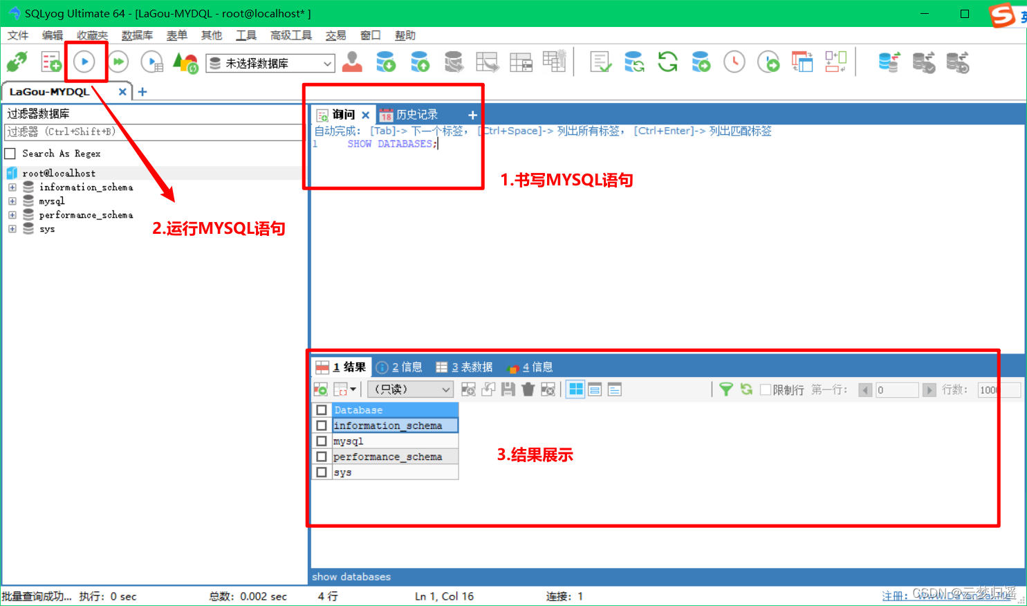Click the 过滤器 database filter input
This screenshot has height=606, width=1027.
point(153,131)
